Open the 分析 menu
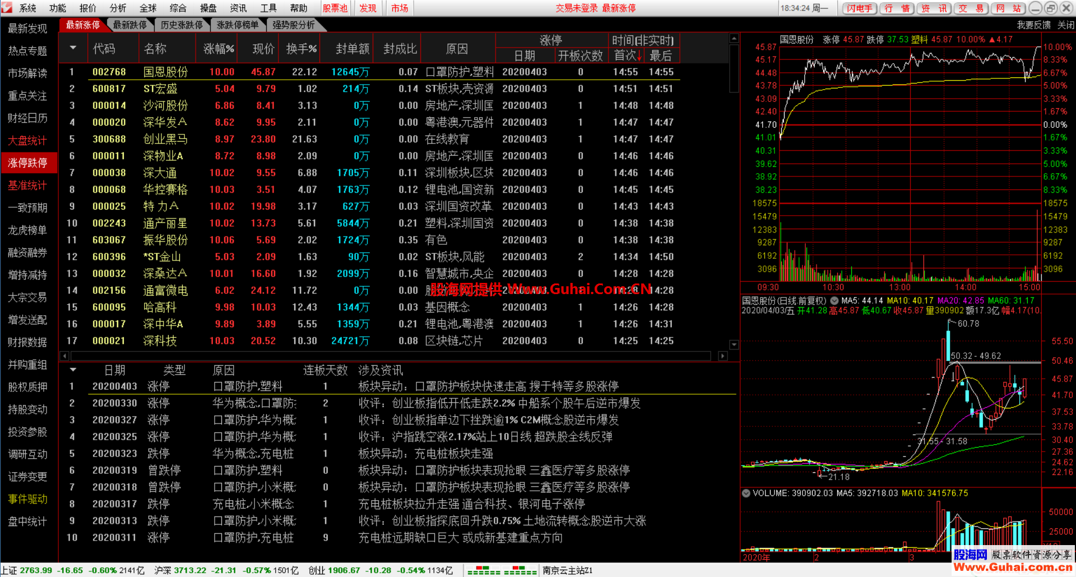The width and height of the screenshot is (1076, 577). 118,8
